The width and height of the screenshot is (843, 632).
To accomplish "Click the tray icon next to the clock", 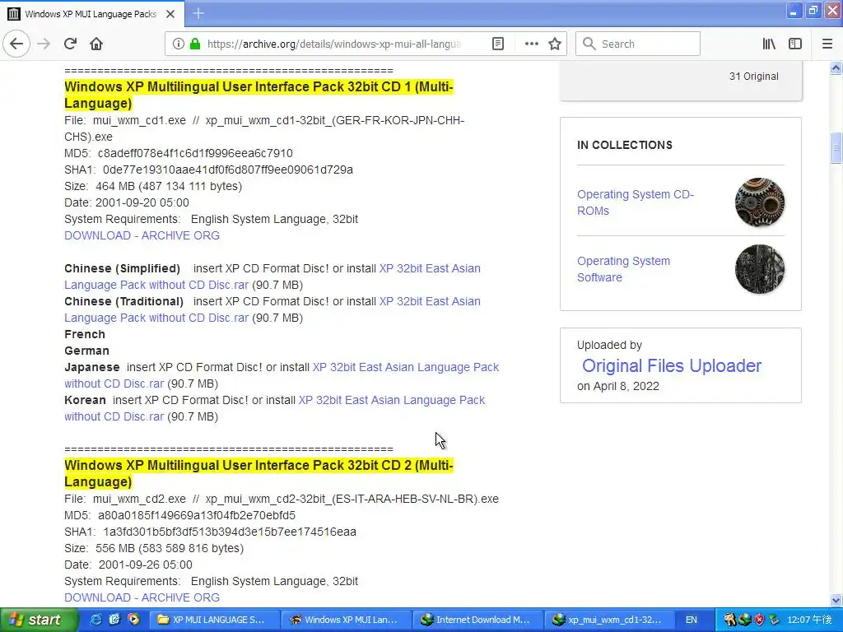I will (x=774, y=620).
